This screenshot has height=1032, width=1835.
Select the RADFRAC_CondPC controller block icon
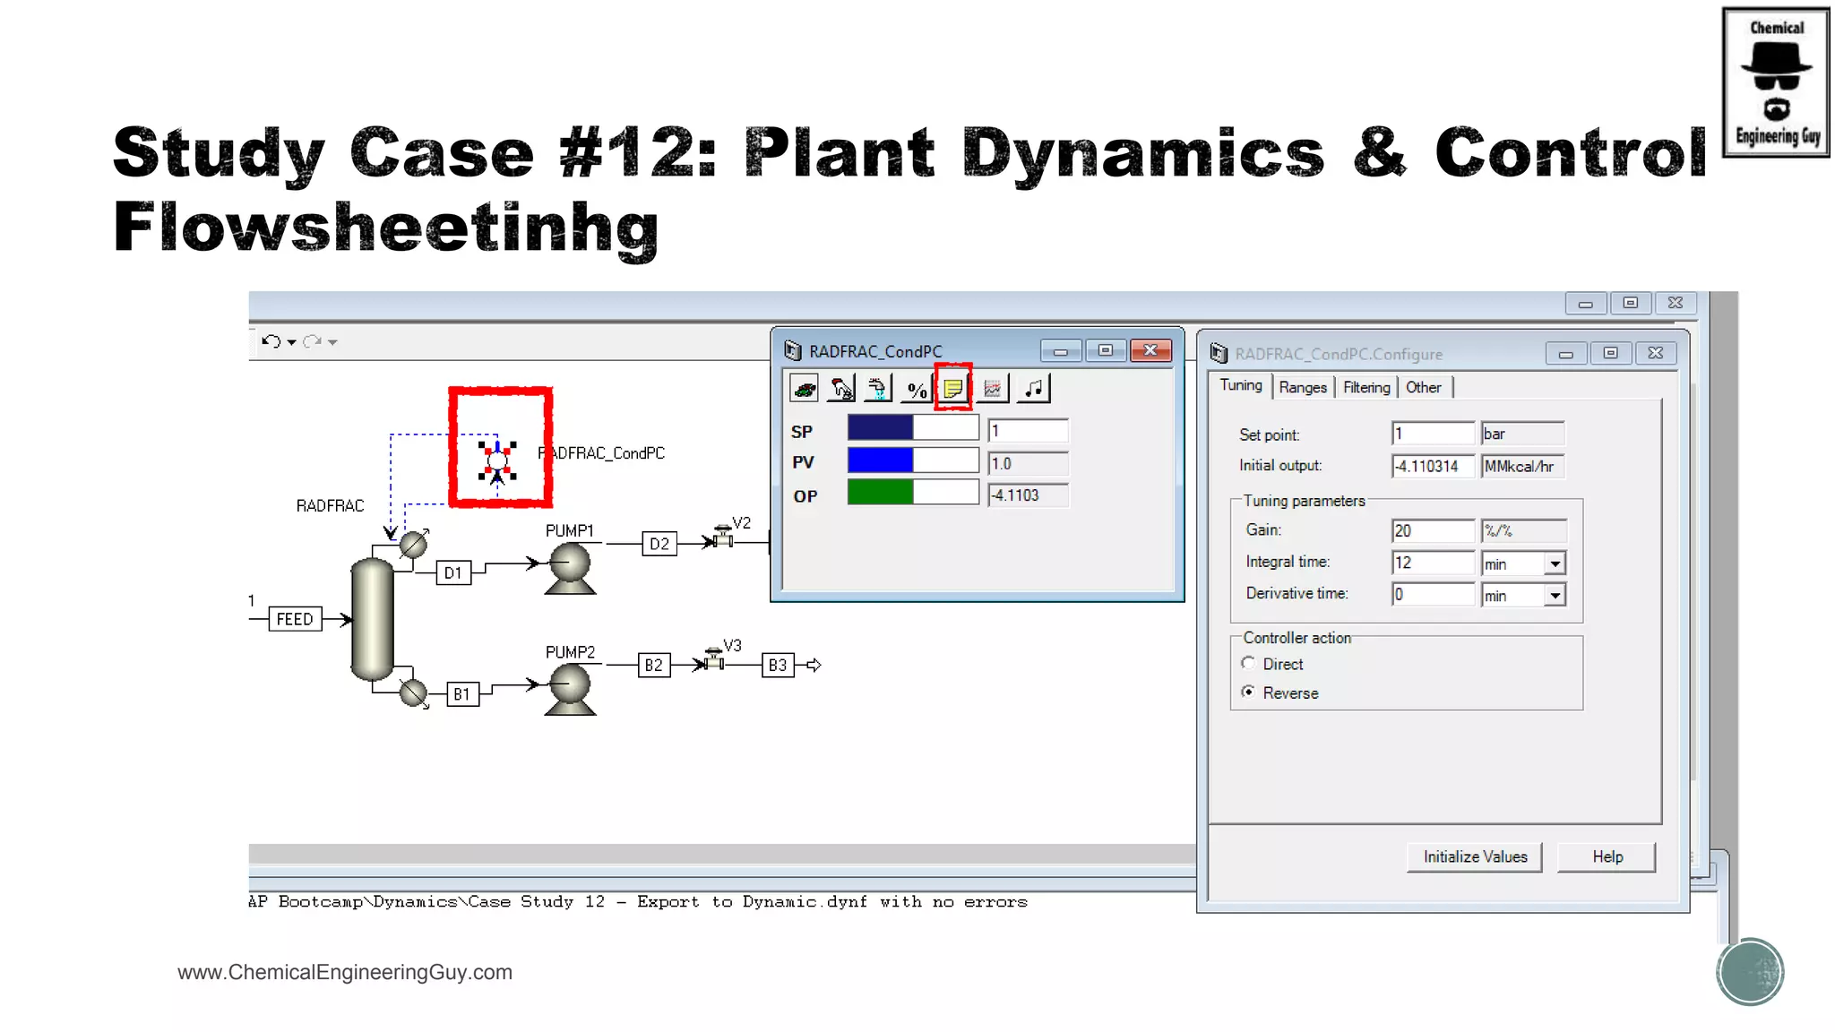497,461
